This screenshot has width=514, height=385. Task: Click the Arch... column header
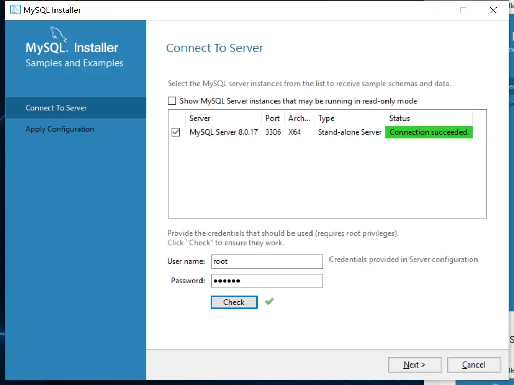[299, 118]
